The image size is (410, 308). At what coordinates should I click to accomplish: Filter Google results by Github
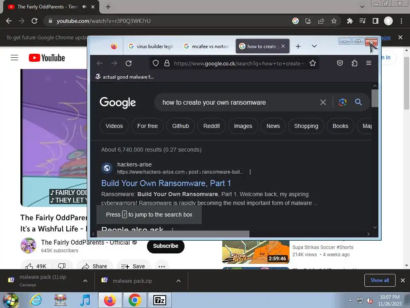(181, 126)
